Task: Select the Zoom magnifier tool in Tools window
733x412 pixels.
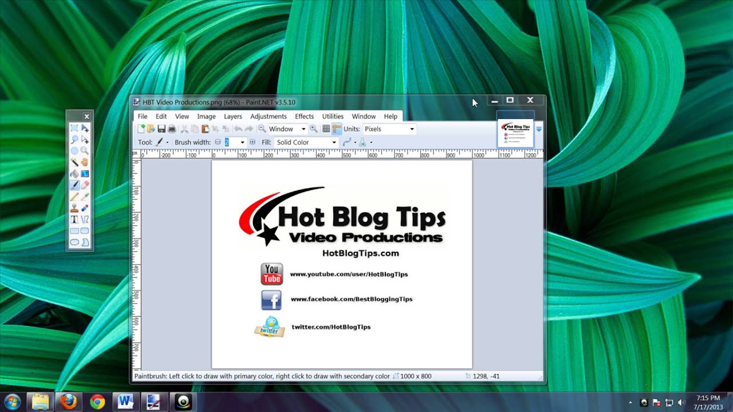Action: [85, 151]
